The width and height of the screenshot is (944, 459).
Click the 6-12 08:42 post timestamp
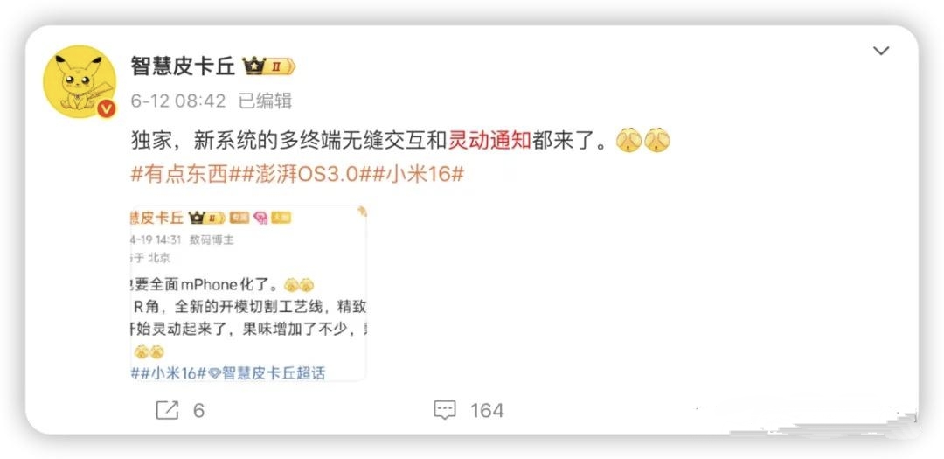click(x=178, y=101)
